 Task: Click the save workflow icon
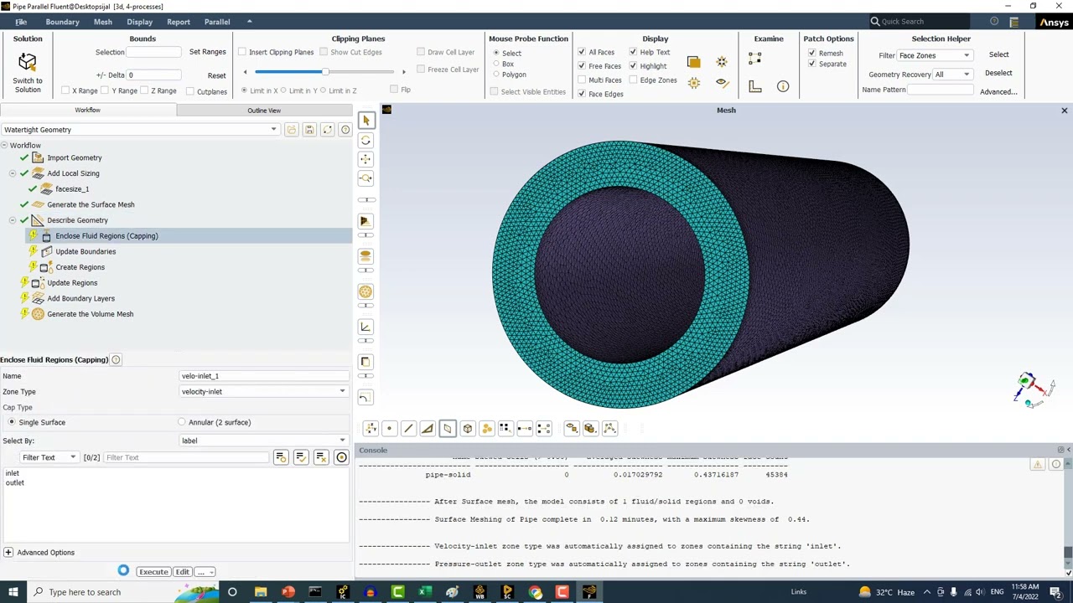[309, 130]
